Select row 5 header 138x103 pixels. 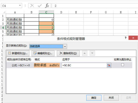[3, 32]
